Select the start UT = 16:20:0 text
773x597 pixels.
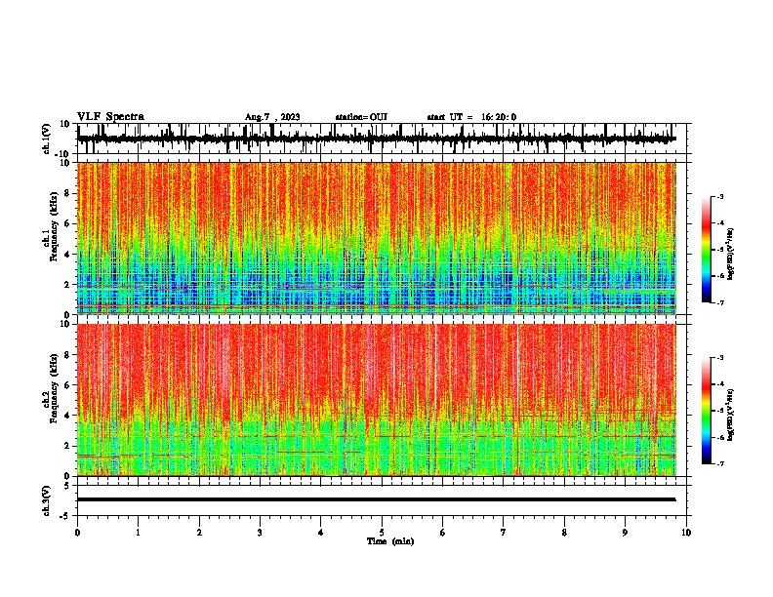471,117
